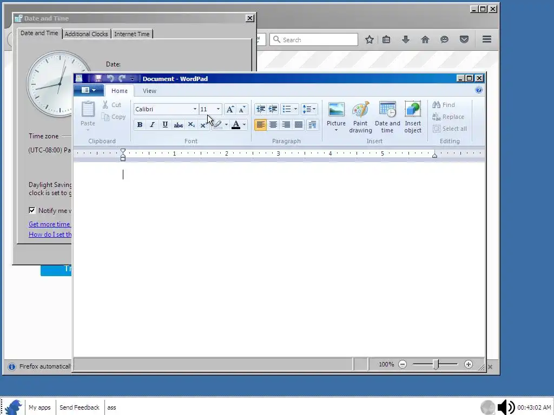The image size is (554, 415).
Task: Click Undo in quick access toolbar
Action: pos(110,78)
